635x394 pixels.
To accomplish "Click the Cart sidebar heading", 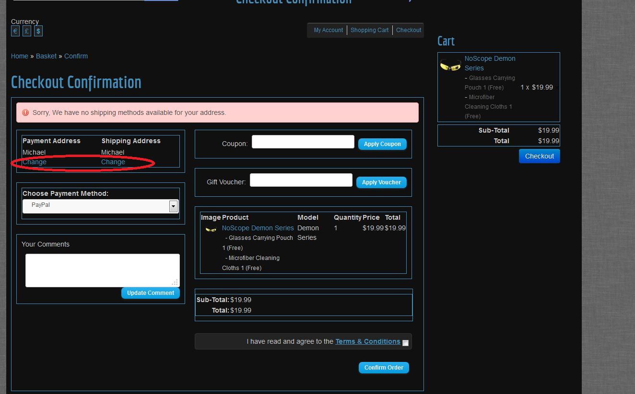I will (446, 41).
